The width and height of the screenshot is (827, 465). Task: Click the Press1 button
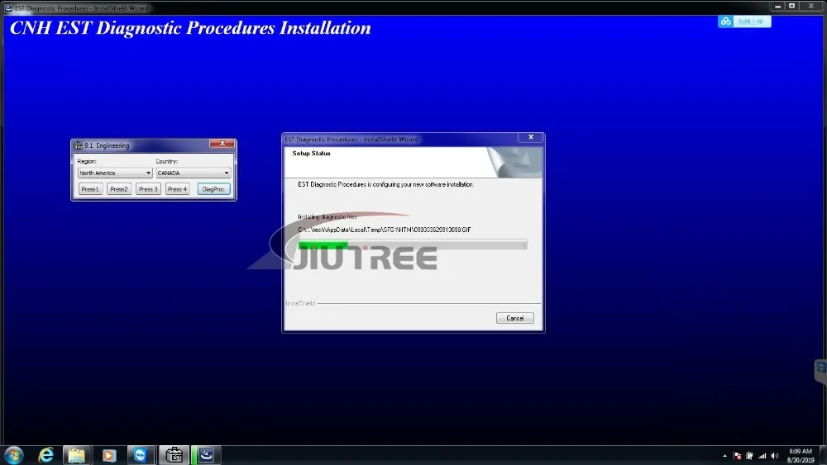tap(90, 189)
